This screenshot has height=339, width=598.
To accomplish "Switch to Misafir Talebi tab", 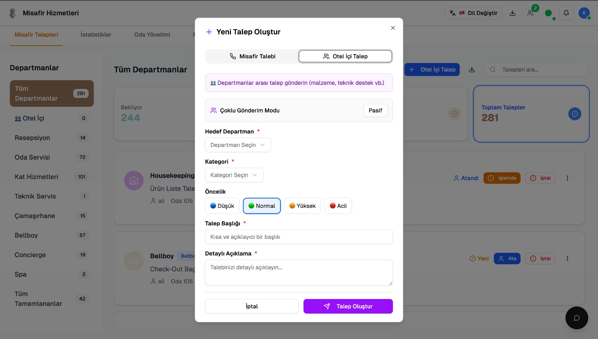I will click(x=252, y=56).
